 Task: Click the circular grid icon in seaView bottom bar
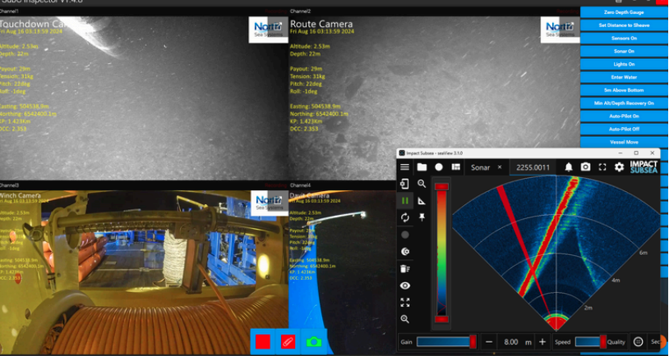(x=638, y=342)
